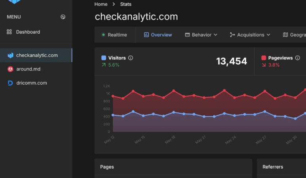The width and height of the screenshot is (306, 178).
Task: Toggle the red Pageviews series swatch
Action: (264, 58)
